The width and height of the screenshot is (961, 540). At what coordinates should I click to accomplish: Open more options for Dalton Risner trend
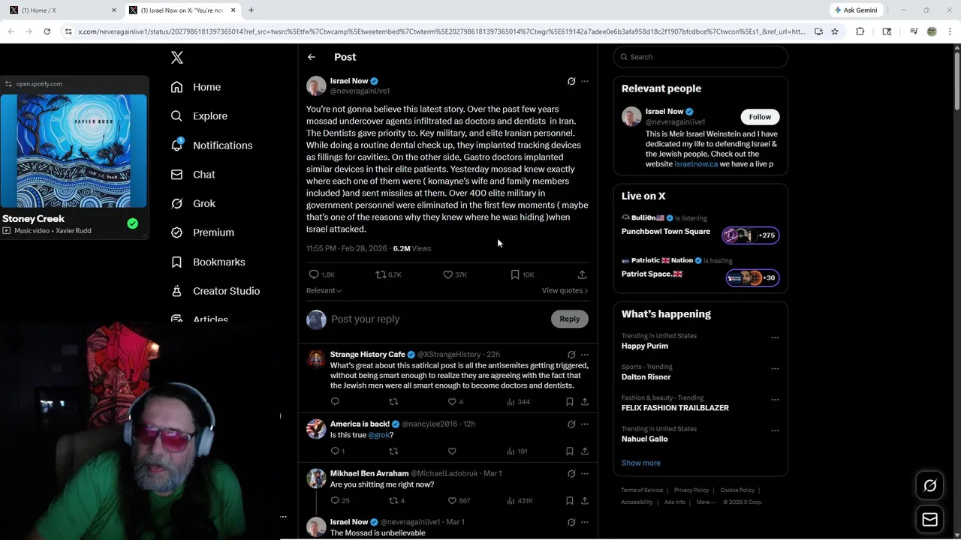pos(775,369)
